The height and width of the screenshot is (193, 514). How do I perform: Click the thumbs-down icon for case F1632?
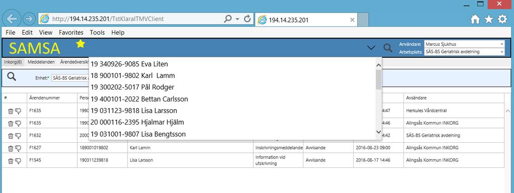pyautogui.click(x=18, y=136)
